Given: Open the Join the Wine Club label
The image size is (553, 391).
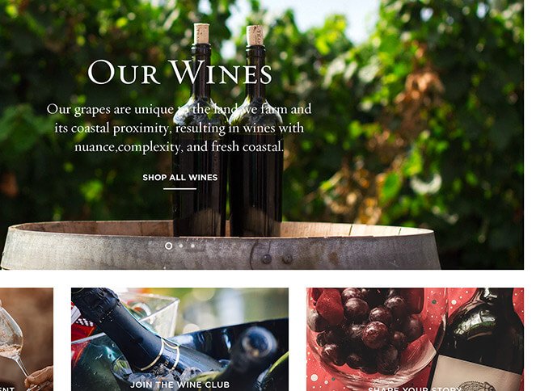Looking at the screenshot, I should click(x=179, y=385).
